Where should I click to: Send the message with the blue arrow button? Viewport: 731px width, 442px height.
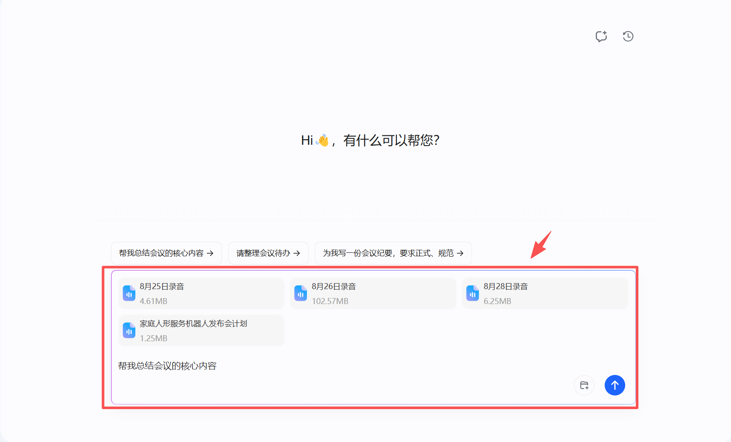615,385
